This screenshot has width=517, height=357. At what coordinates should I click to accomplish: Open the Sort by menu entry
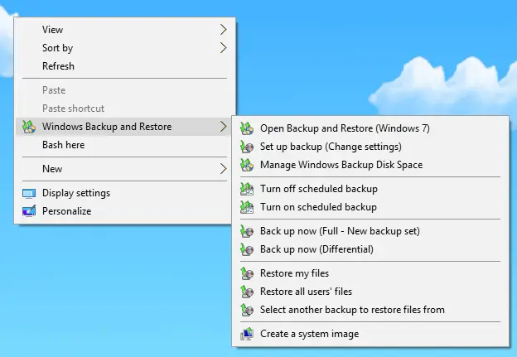coord(123,48)
